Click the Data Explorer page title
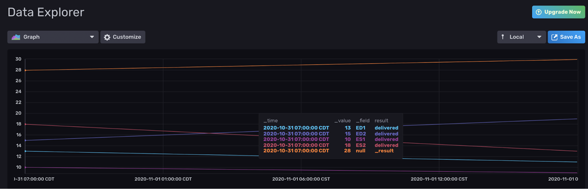Image resolution: width=588 pixels, height=189 pixels. coord(46,12)
